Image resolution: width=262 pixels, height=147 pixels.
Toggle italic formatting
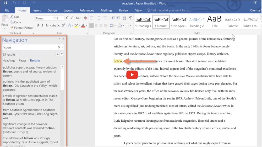42,25
